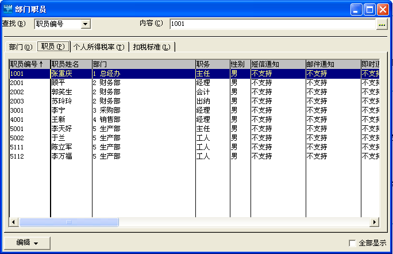This screenshot has height=254, width=393.
Task: Switch to the 个人所得税率 tab
Action: (x=99, y=47)
